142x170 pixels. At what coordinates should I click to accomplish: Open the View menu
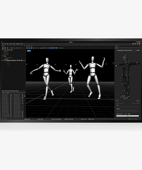click(x=7, y=44)
